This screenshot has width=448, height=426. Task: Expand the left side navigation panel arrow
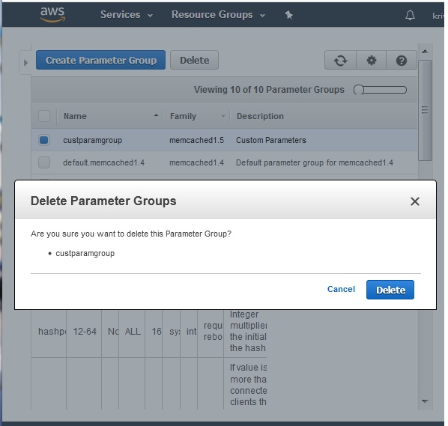click(25, 63)
